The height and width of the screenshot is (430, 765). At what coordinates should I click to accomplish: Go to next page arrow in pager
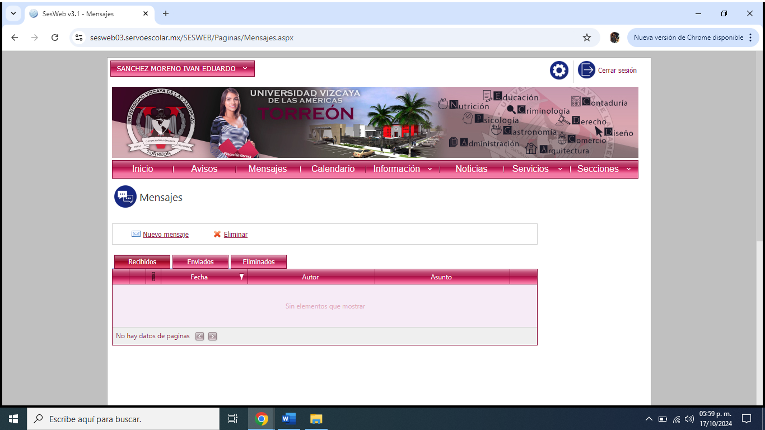tap(212, 336)
